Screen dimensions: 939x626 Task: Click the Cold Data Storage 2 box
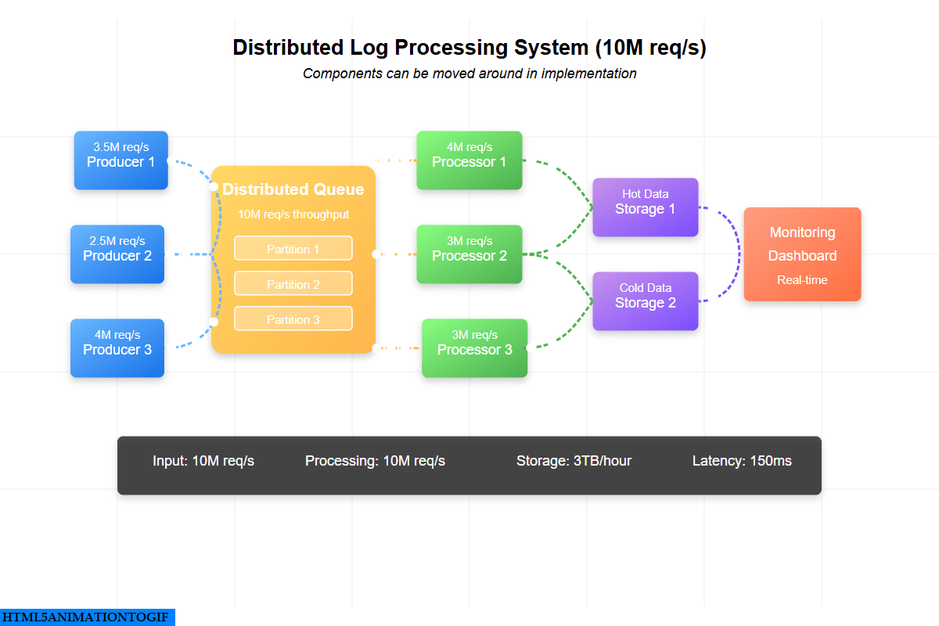pyautogui.click(x=646, y=301)
